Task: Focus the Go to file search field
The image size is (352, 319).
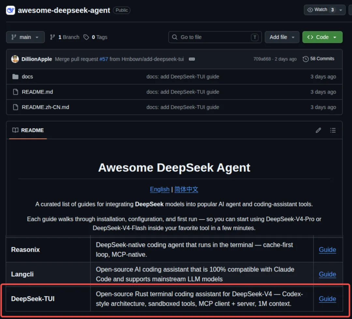Action: click(215, 37)
